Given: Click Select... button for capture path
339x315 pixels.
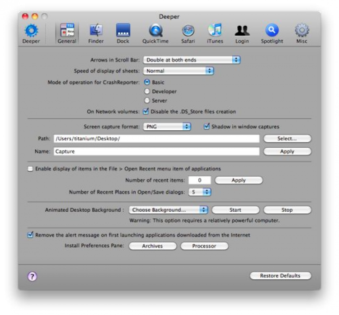Looking at the screenshot, I should pyautogui.click(x=287, y=138).
